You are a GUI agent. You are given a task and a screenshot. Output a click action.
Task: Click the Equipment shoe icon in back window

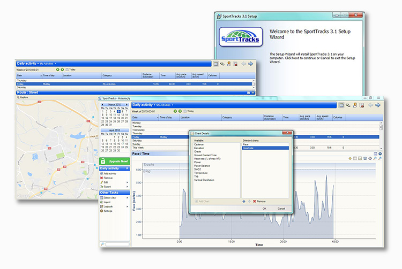pos(222,64)
